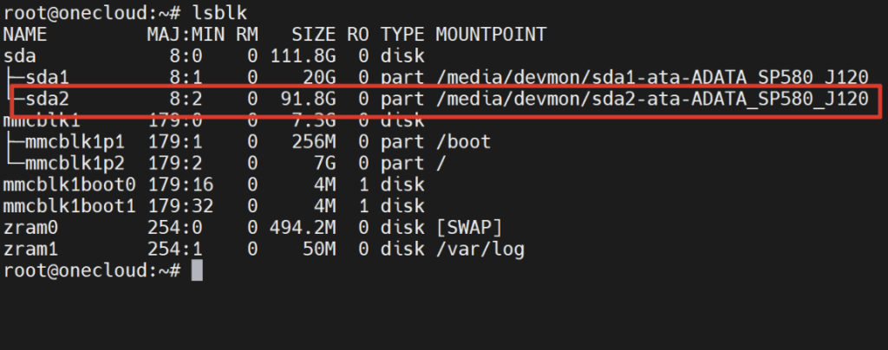Screen dimensions: 888x350
Task: Click the MOUNTPOINT column header
Action: tap(491, 35)
